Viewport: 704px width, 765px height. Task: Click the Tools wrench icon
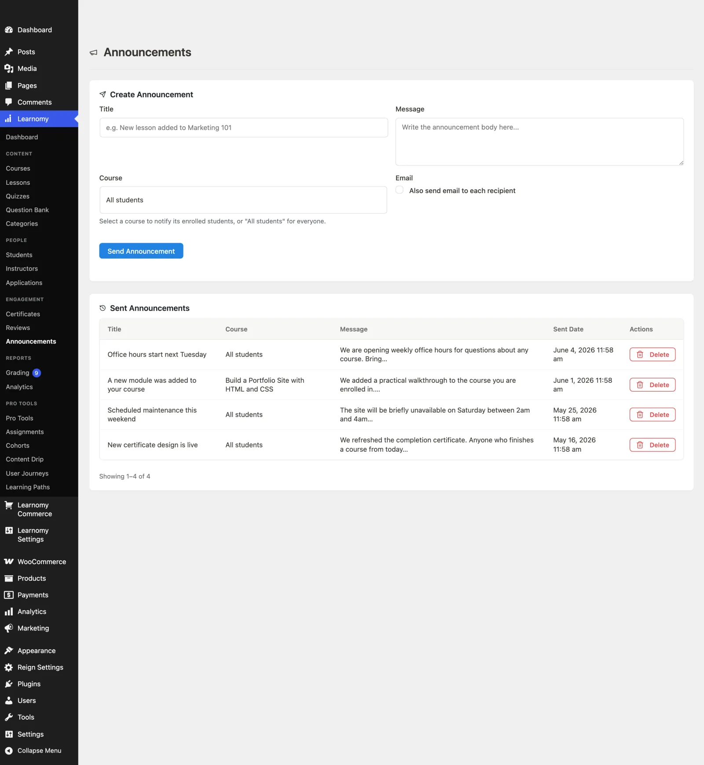click(x=9, y=717)
